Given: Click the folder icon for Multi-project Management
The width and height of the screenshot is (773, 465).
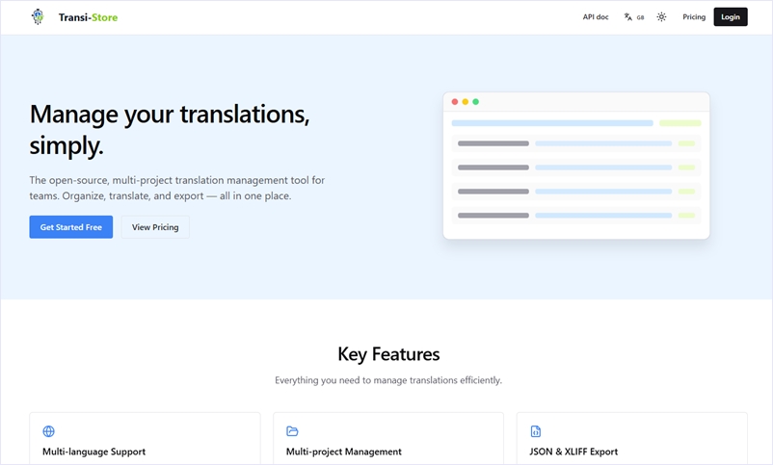Looking at the screenshot, I should click(x=292, y=431).
